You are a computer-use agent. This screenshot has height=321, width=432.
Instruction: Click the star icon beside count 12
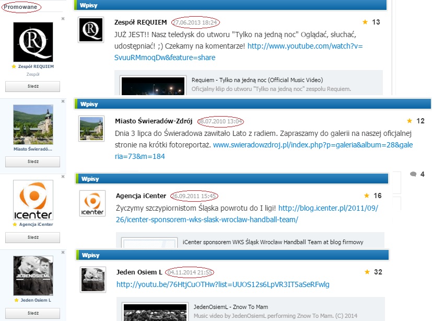tap(410, 121)
